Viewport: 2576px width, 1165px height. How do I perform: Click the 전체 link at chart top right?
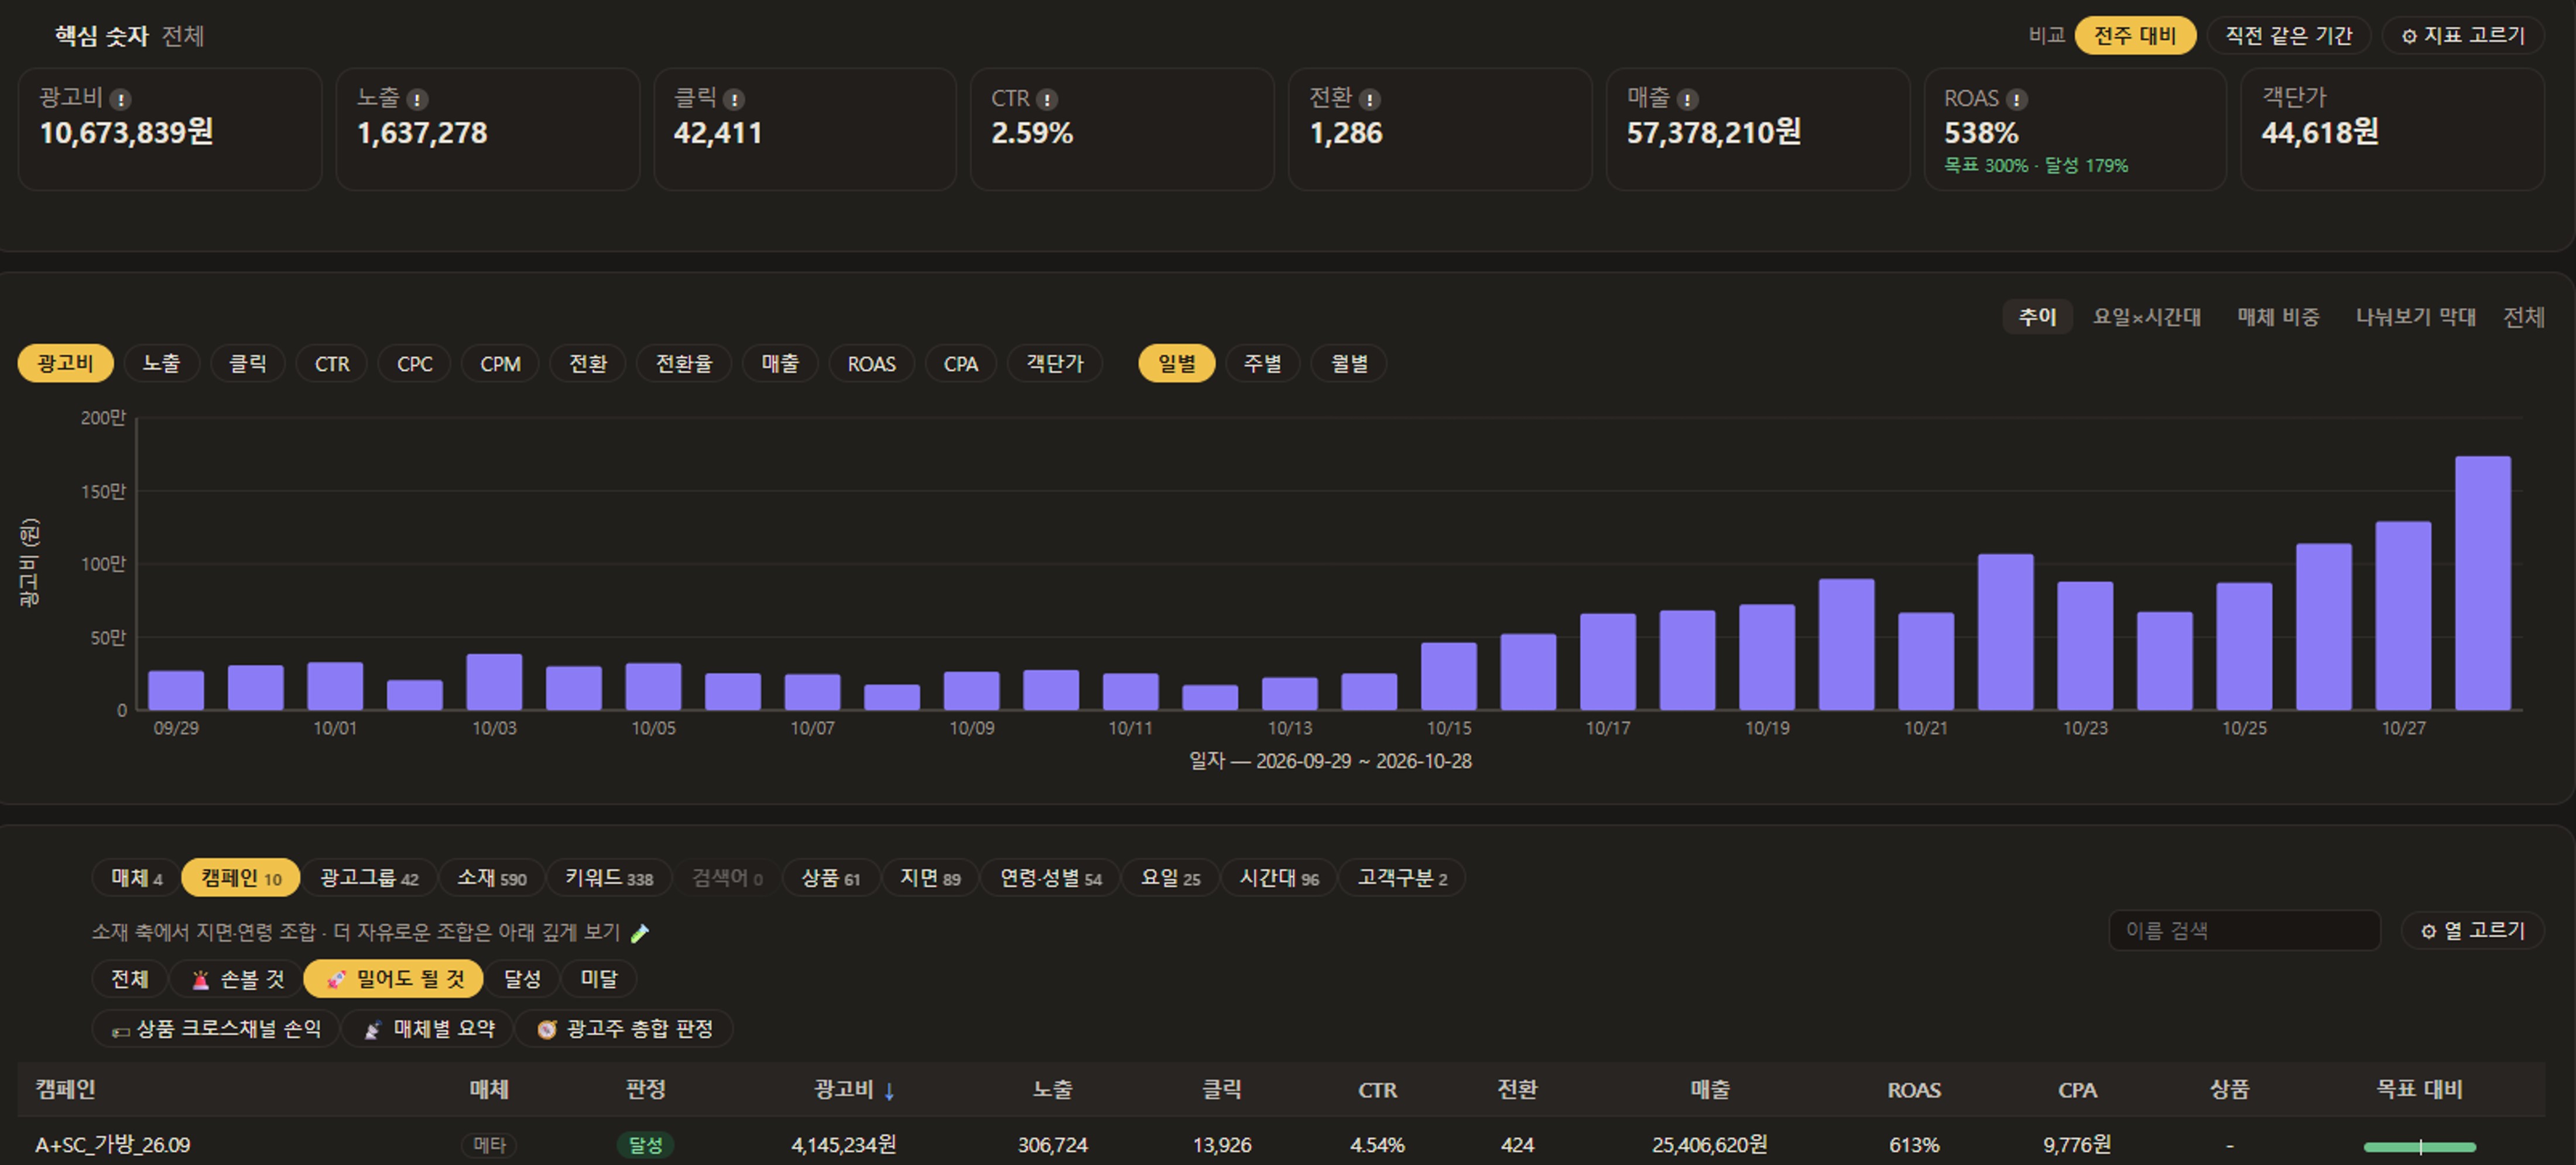(x=2523, y=317)
